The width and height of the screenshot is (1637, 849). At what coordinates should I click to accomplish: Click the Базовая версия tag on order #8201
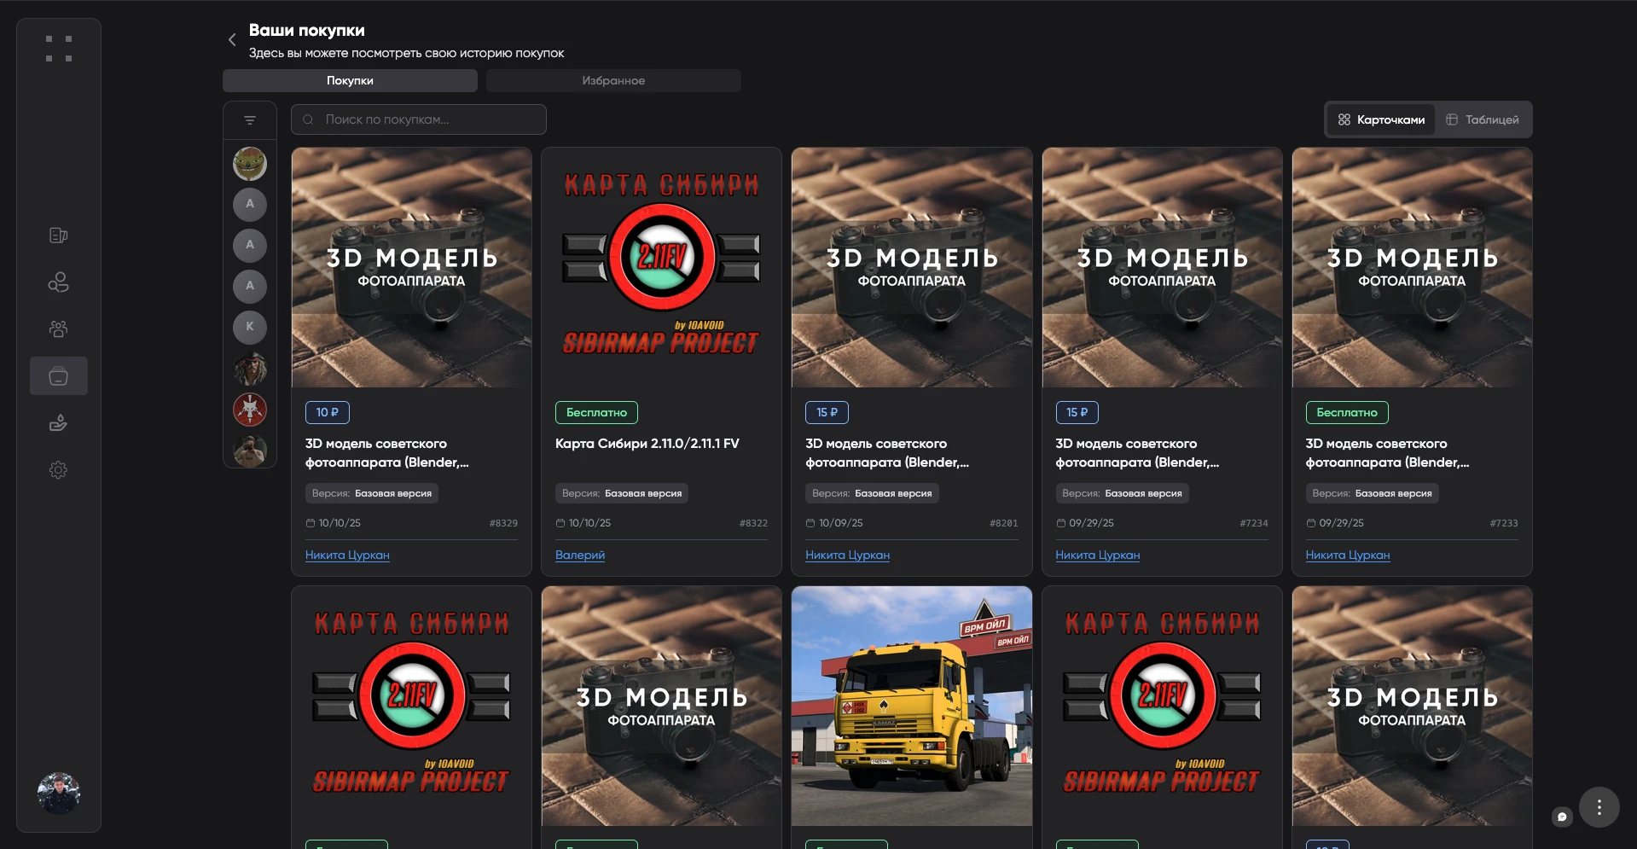pos(872,493)
